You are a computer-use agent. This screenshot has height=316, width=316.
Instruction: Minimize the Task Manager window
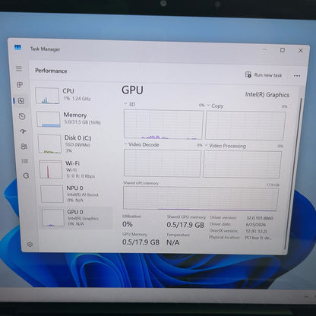click(264, 49)
